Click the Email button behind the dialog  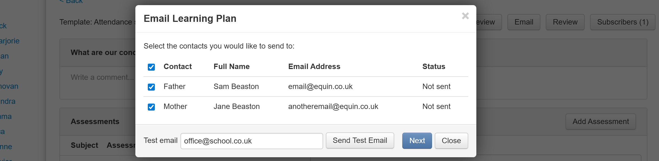523,22
